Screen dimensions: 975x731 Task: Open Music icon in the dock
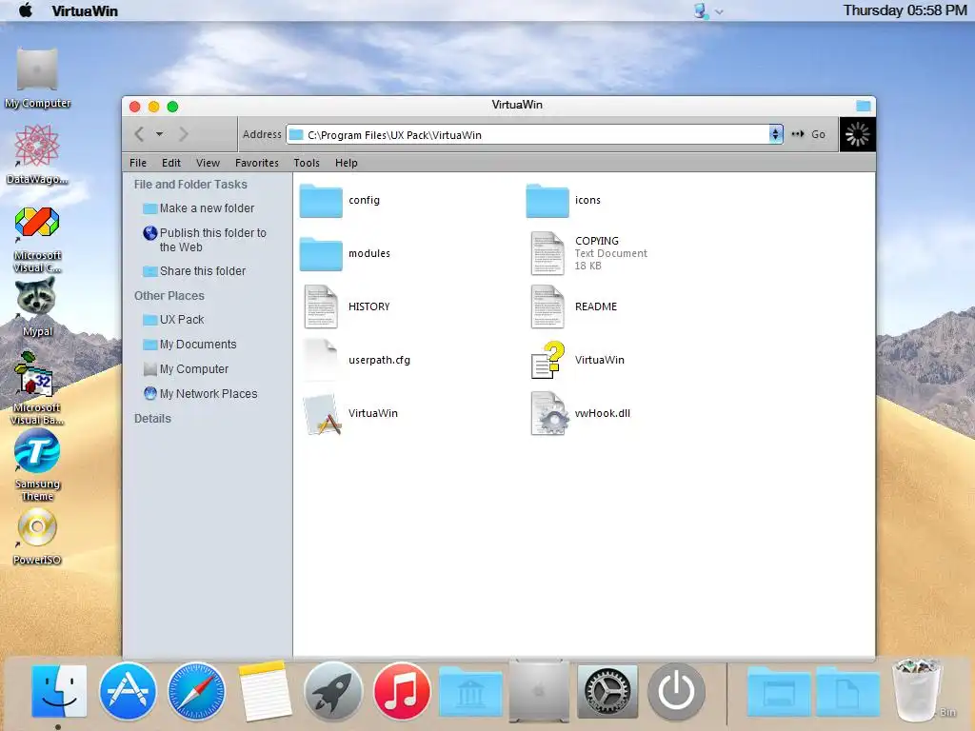coord(402,691)
